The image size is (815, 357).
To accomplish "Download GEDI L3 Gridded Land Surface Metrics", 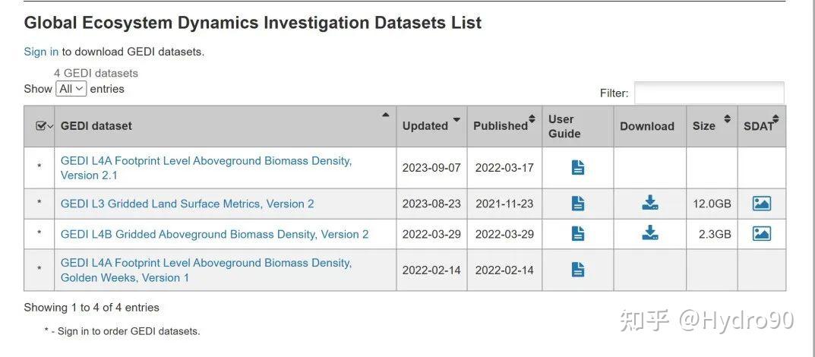I will point(649,204).
